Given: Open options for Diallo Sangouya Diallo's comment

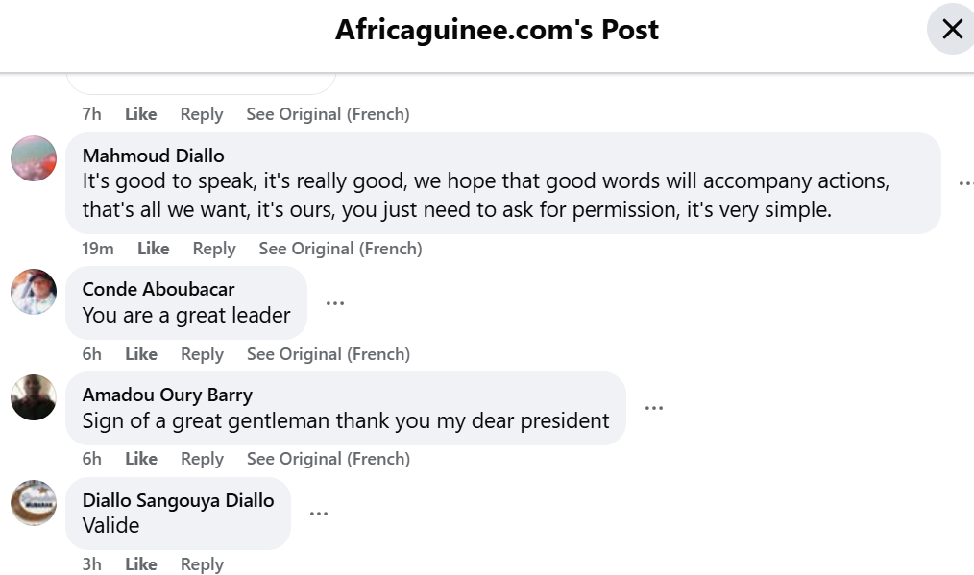Looking at the screenshot, I should [x=319, y=514].
